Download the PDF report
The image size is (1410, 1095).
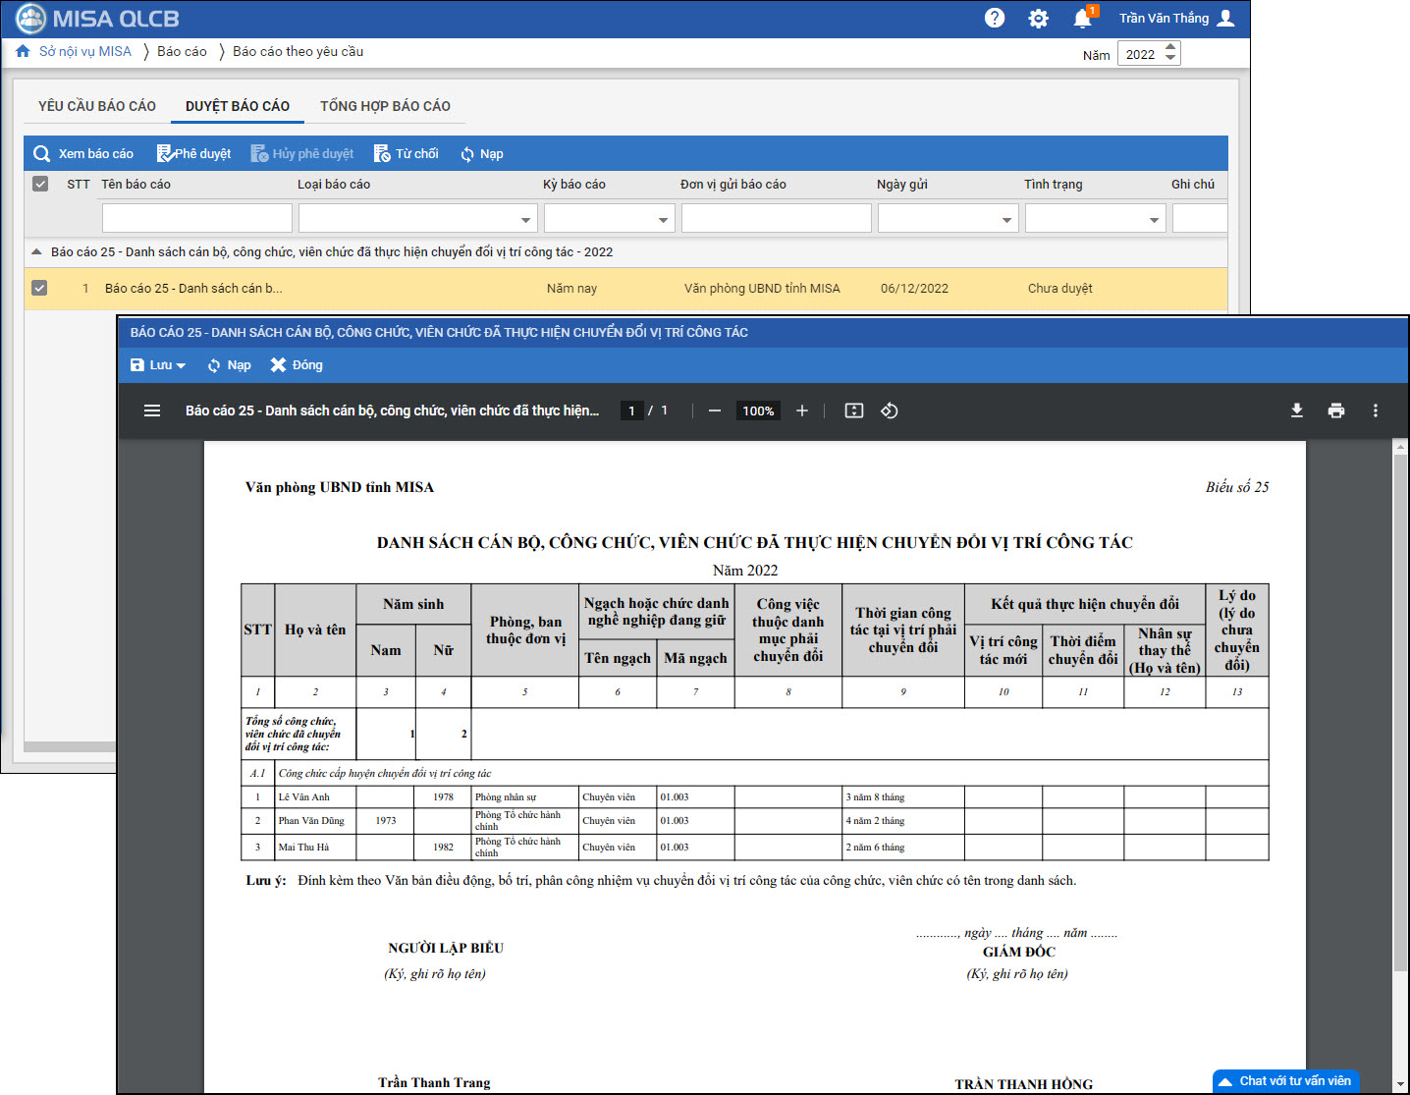coord(1296,411)
